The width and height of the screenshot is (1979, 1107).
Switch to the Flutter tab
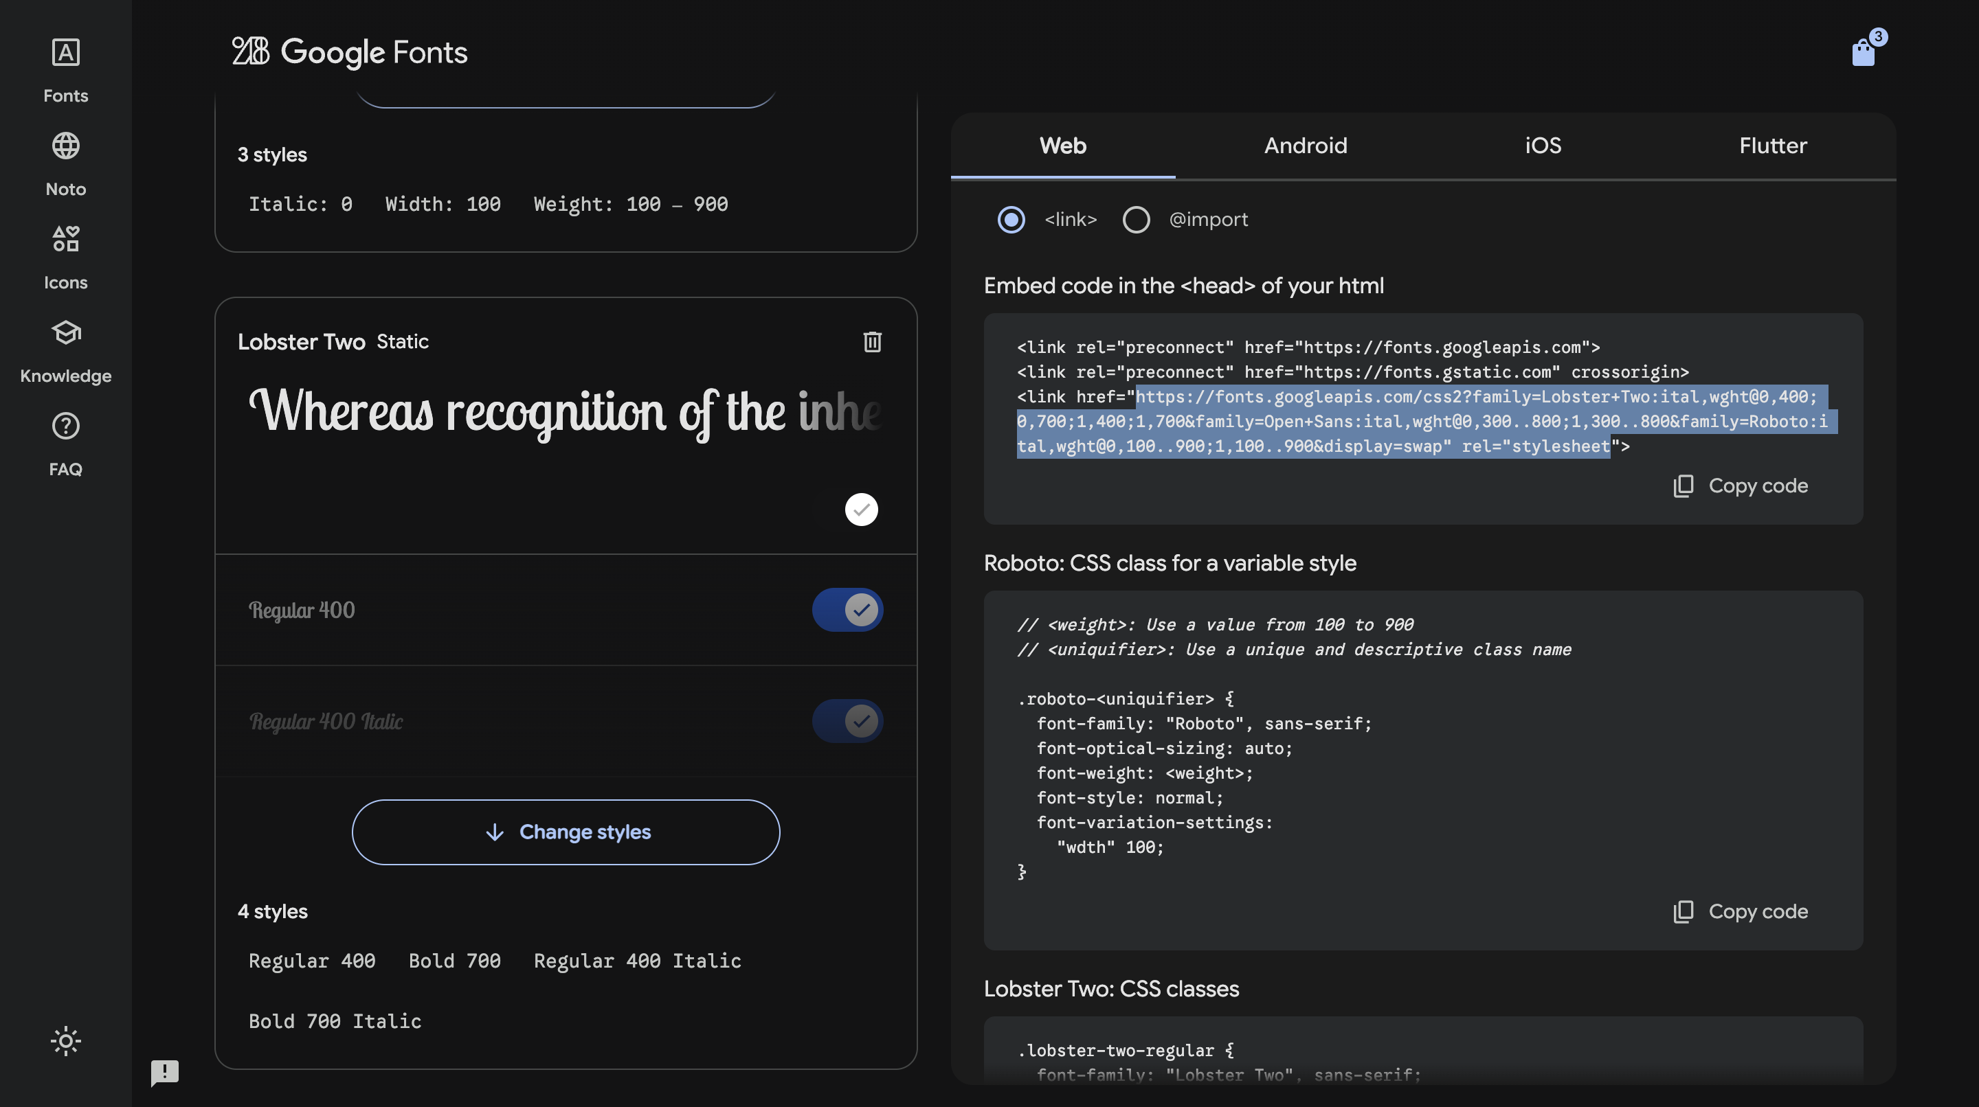1772,146
